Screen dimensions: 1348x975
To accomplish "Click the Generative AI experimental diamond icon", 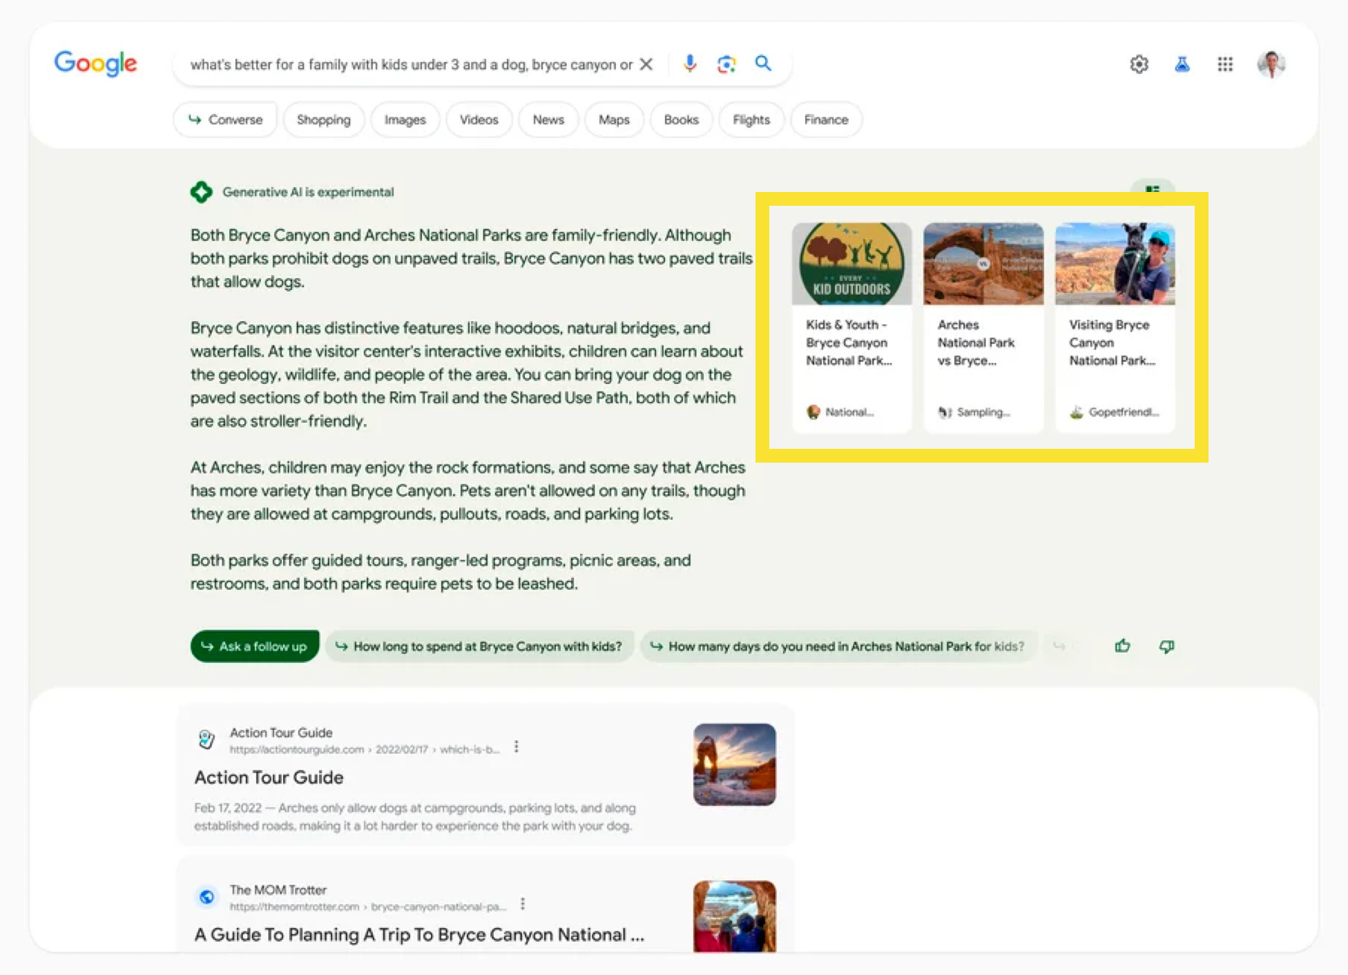I will (201, 192).
